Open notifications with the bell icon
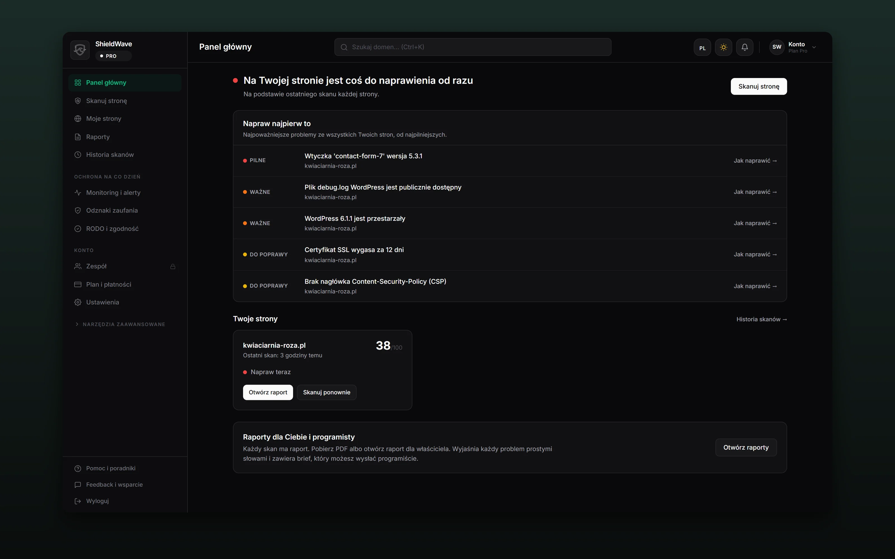Viewport: 895px width, 559px height. 745,47
